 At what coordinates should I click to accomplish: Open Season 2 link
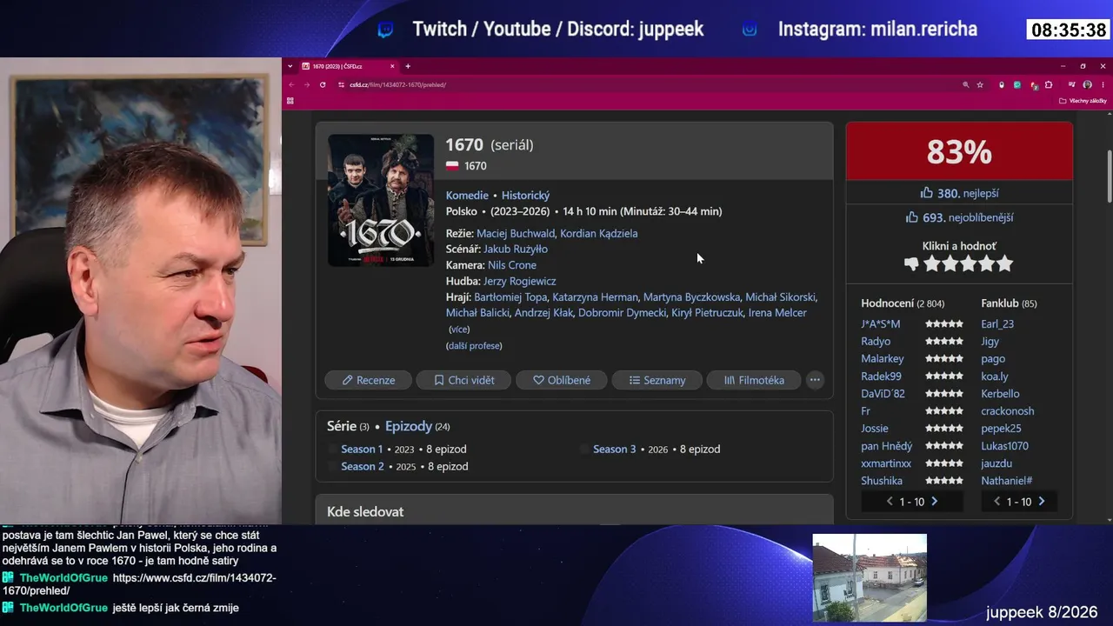click(363, 467)
